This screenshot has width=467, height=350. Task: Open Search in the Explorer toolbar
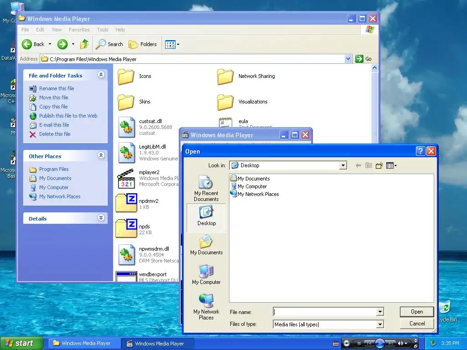click(x=109, y=44)
